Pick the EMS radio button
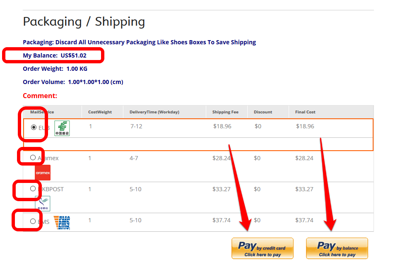Viewport: 405px width, 274px height. pos(33,221)
